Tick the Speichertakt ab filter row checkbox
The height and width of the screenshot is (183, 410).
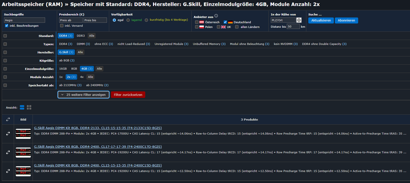pyautogui.click(x=5, y=85)
